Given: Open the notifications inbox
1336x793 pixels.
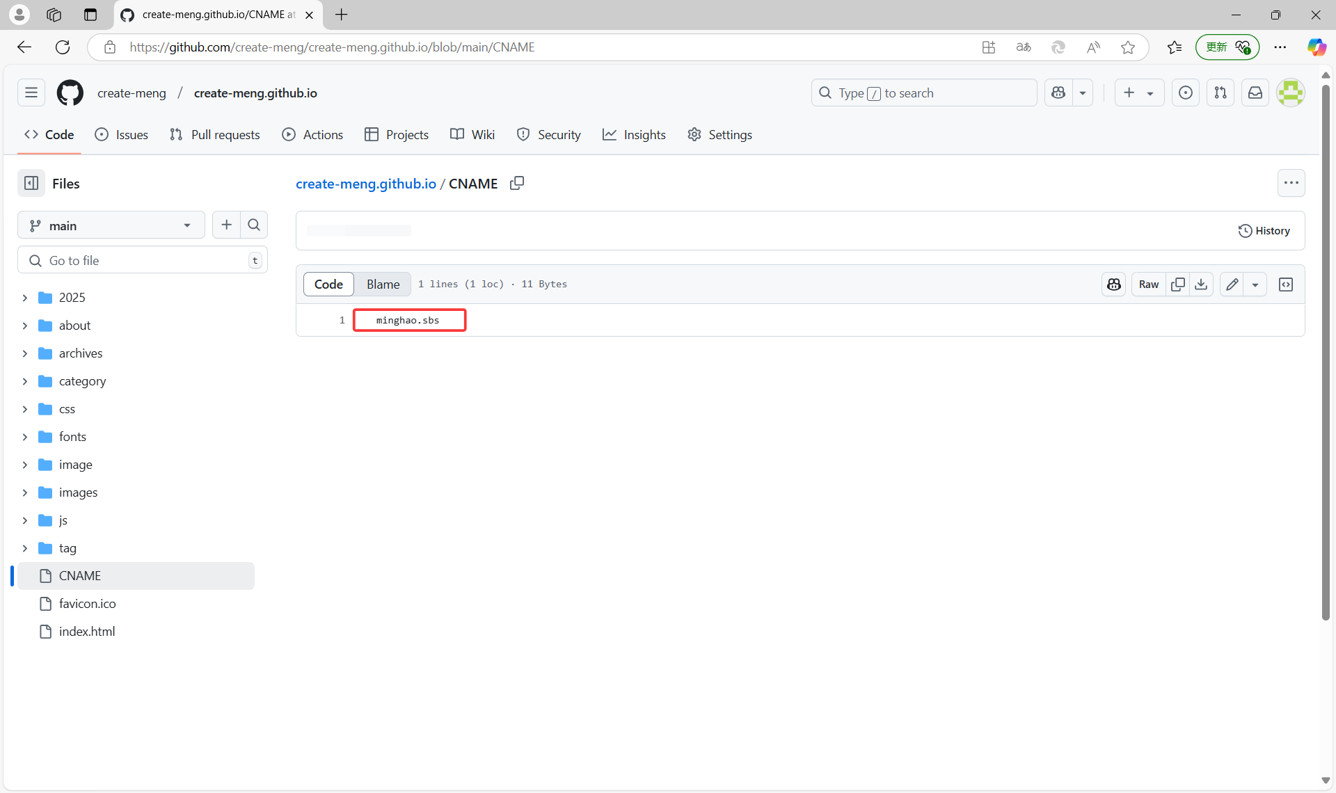Looking at the screenshot, I should click(x=1255, y=93).
